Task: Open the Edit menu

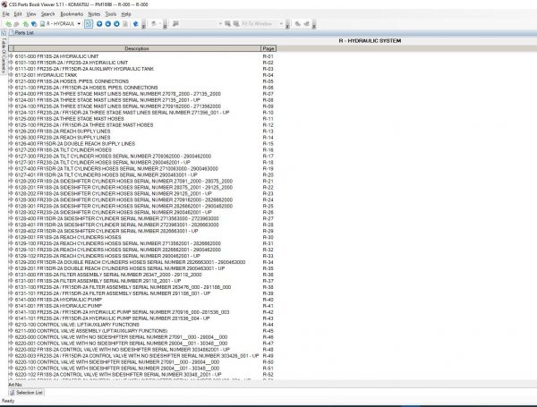Action: coord(18,14)
